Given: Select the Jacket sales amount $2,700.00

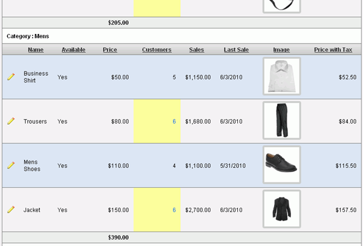Looking at the screenshot, I should click(198, 210).
